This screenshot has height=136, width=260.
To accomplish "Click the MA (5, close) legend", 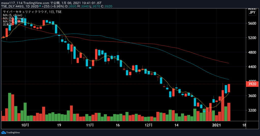I will 12,15.
